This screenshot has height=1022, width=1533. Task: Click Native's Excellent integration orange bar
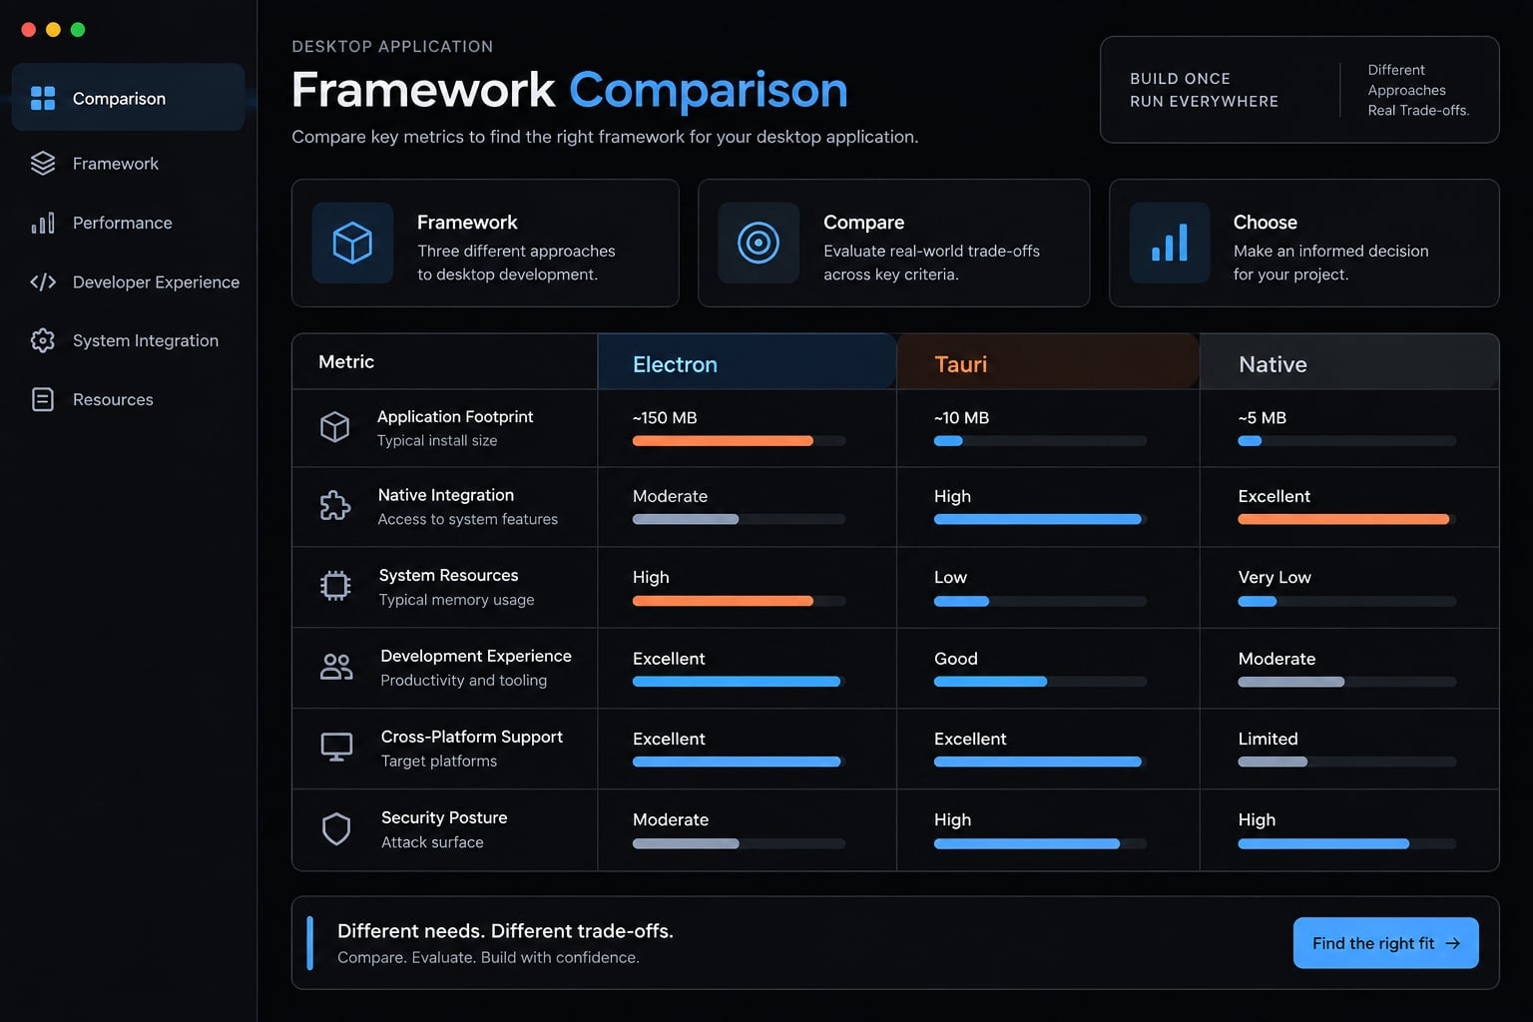[1346, 519]
